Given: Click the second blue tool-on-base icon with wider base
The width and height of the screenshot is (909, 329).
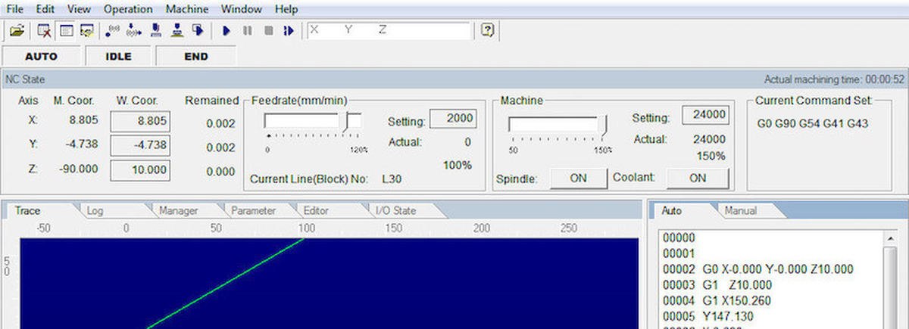Looking at the screenshot, I should [x=176, y=30].
